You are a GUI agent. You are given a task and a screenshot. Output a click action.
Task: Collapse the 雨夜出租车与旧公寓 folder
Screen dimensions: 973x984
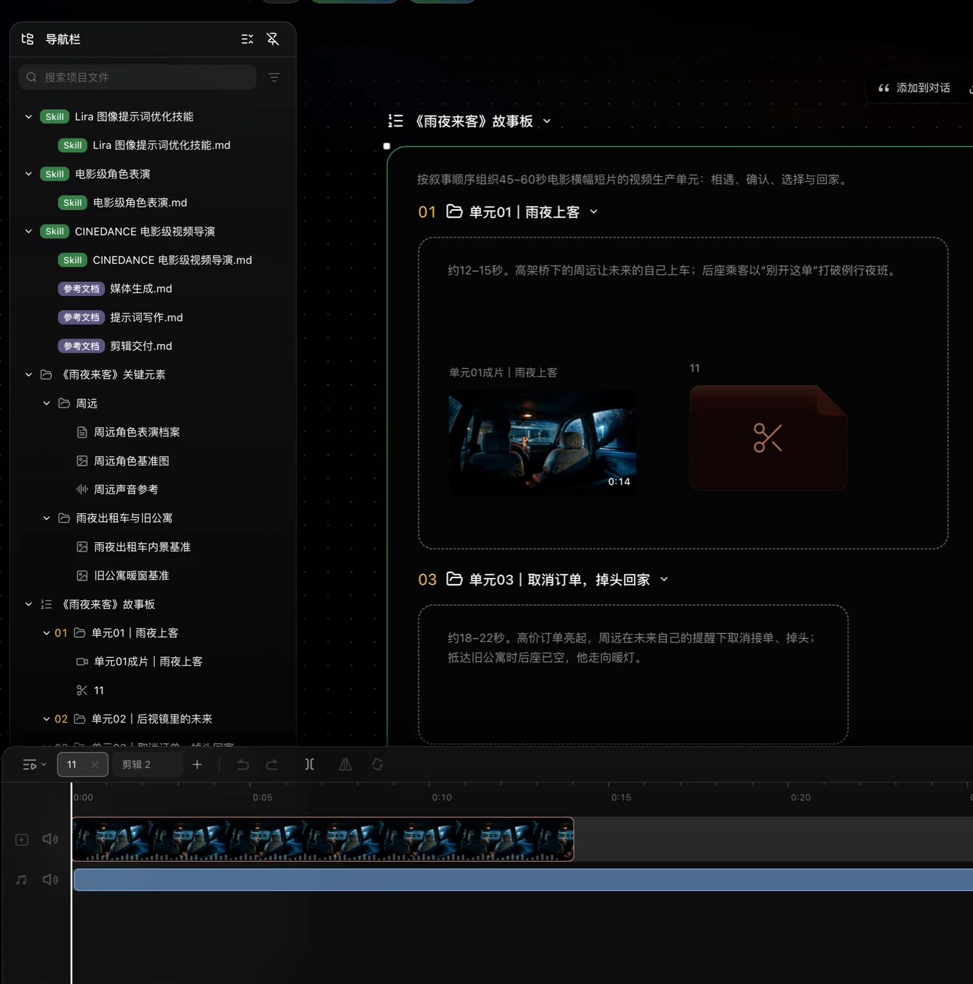click(x=46, y=518)
